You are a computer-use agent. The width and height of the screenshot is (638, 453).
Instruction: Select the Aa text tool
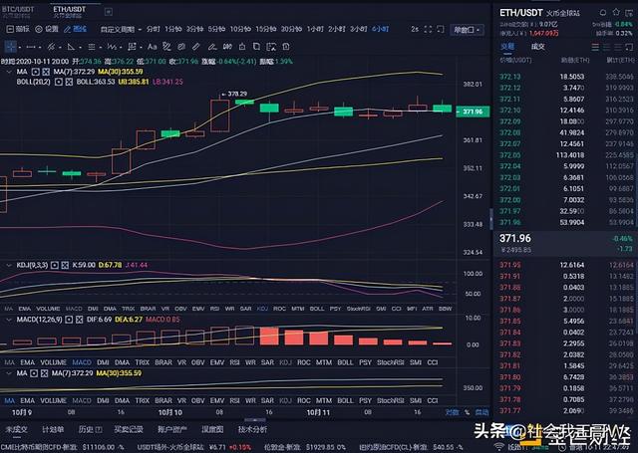coord(153,47)
